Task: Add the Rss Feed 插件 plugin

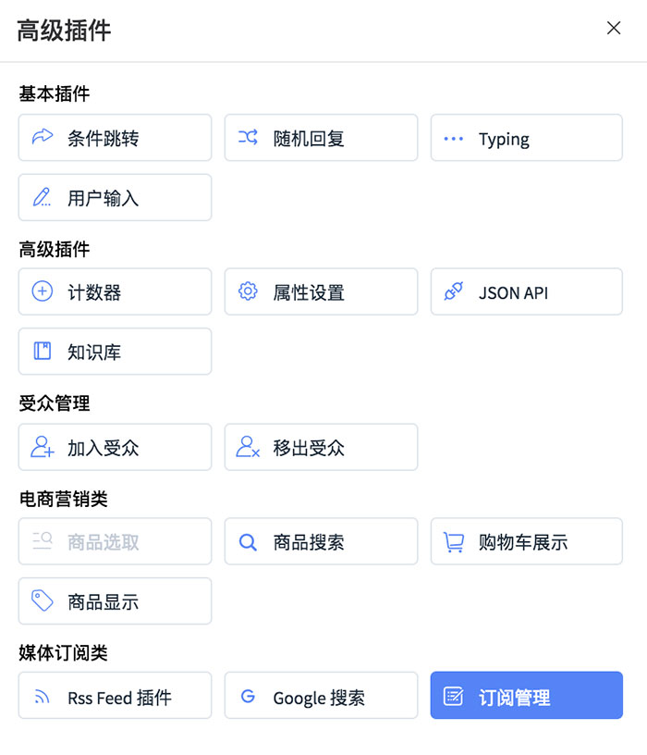Action: tap(115, 695)
